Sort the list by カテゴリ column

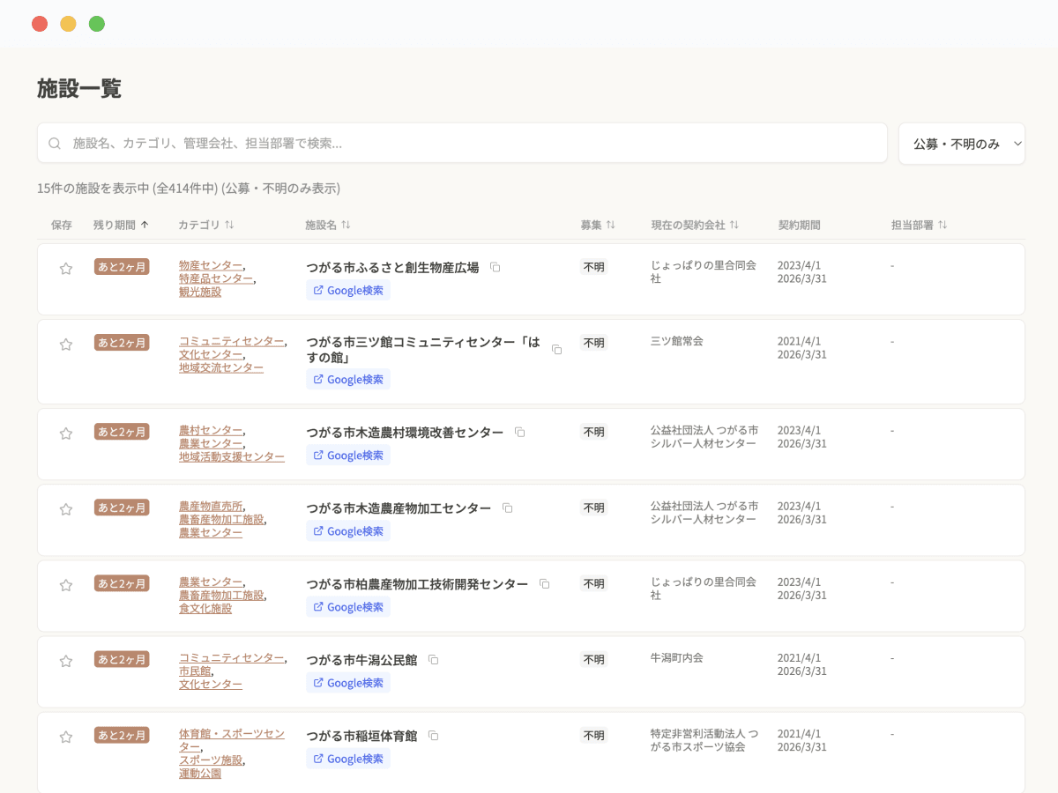[x=205, y=225]
